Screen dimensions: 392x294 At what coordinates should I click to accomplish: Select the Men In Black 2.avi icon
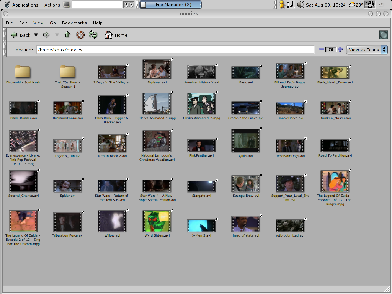[112, 144]
